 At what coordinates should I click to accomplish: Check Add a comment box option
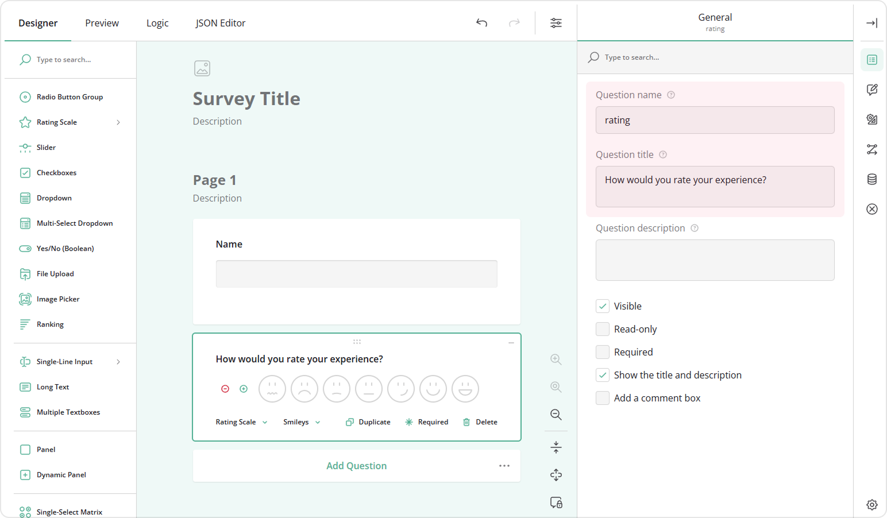click(x=603, y=398)
